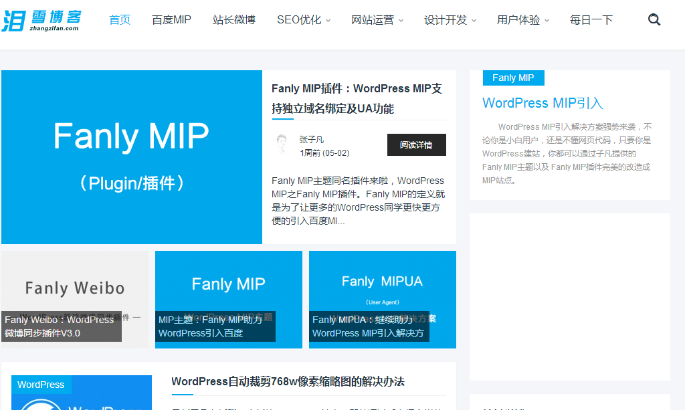The height and width of the screenshot is (410, 685).
Task: Open WordPress自动裁剪768w像素缩略图 article title
Action: (x=288, y=382)
